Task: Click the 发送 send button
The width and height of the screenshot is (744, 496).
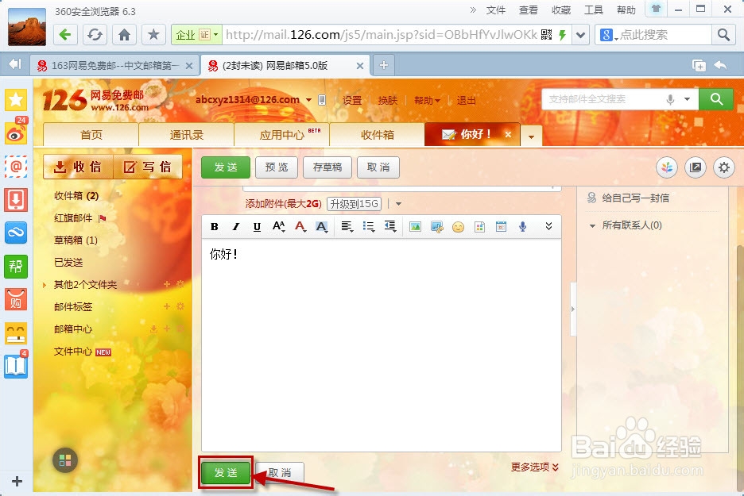Action: 226,471
